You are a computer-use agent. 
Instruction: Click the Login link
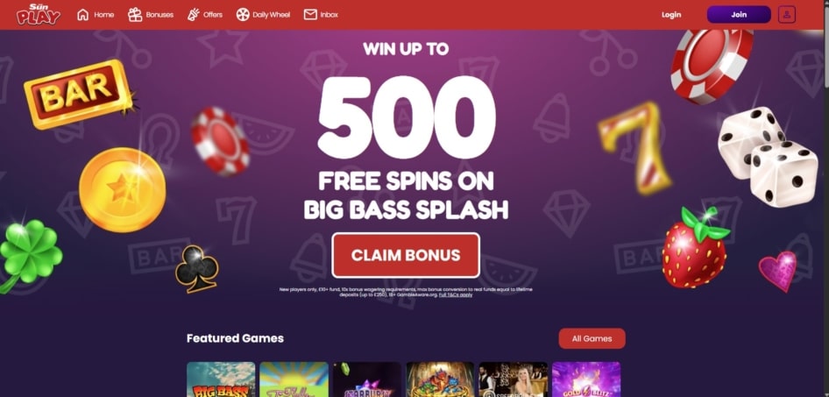tap(671, 15)
